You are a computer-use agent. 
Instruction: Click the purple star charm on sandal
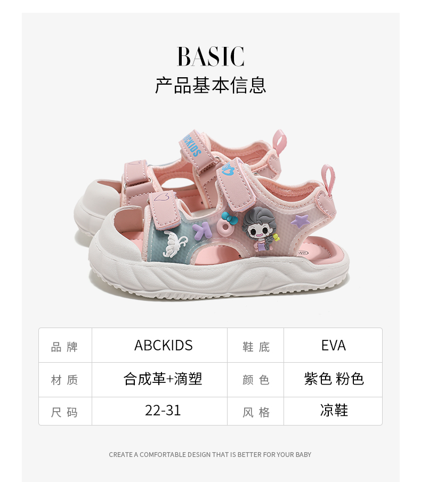pyautogui.click(x=300, y=221)
